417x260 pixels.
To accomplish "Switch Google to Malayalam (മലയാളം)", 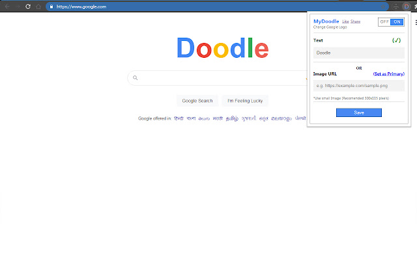I will (281, 118).
